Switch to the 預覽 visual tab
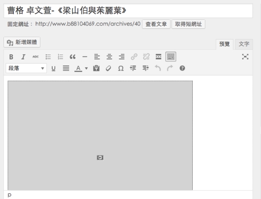This screenshot has height=199, width=261. 224,44
